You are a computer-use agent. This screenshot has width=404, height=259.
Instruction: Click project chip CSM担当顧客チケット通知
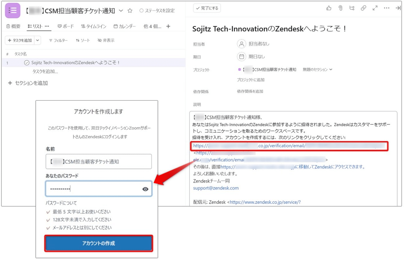267,70
